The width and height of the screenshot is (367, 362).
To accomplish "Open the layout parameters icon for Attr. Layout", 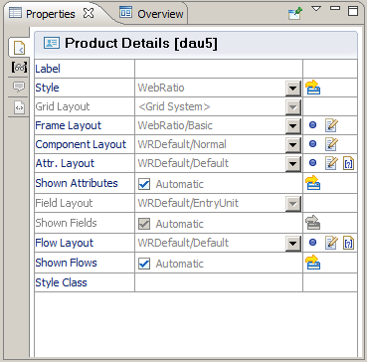I will pyautogui.click(x=348, y=163).
